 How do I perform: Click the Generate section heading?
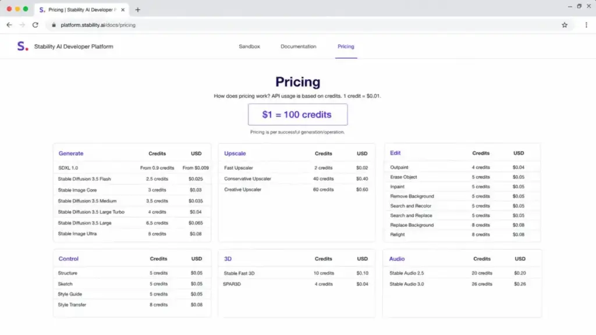[70, 154]
